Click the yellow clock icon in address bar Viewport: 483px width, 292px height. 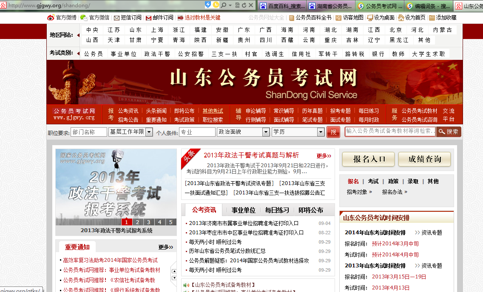[x=216, y=5]
